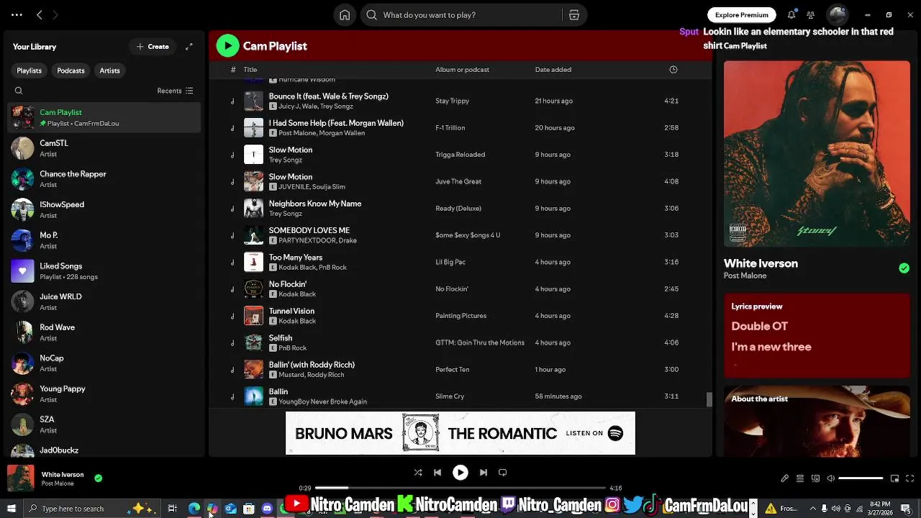Click the Bruno Mars The Romantic ad banner
This screenshot has height=518, width=921.
coord(460,433)
